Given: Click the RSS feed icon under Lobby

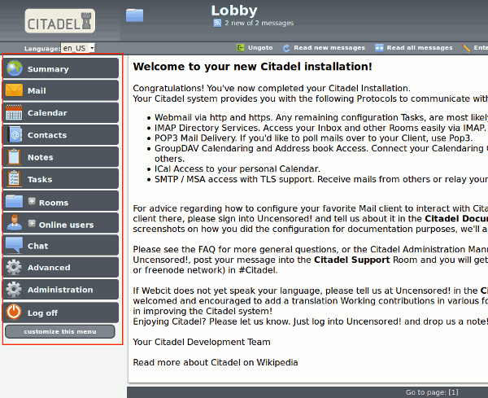Looking at the screenshot, I should click(217, 23).
